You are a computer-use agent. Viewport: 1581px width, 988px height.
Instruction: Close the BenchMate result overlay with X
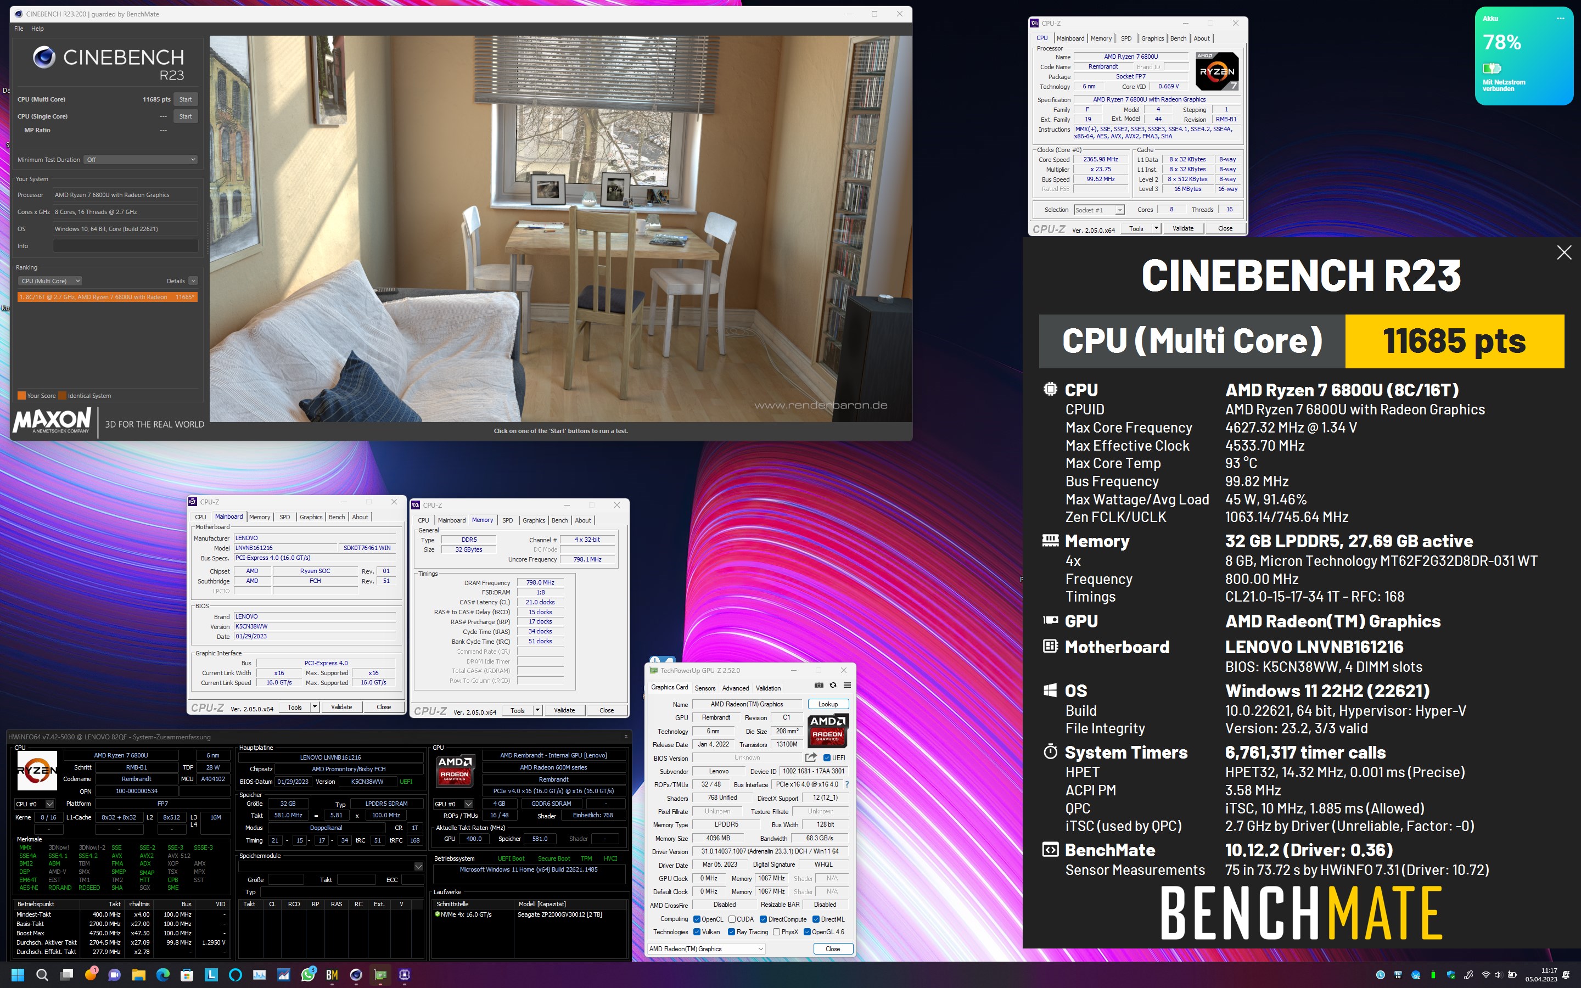(1564, 253)
